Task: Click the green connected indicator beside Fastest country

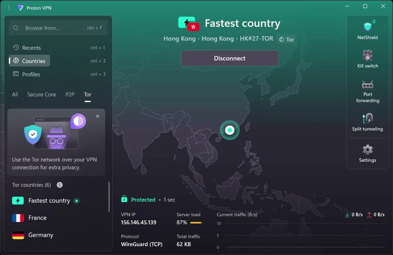Action: pyautogui.click(x=77, y=201)
